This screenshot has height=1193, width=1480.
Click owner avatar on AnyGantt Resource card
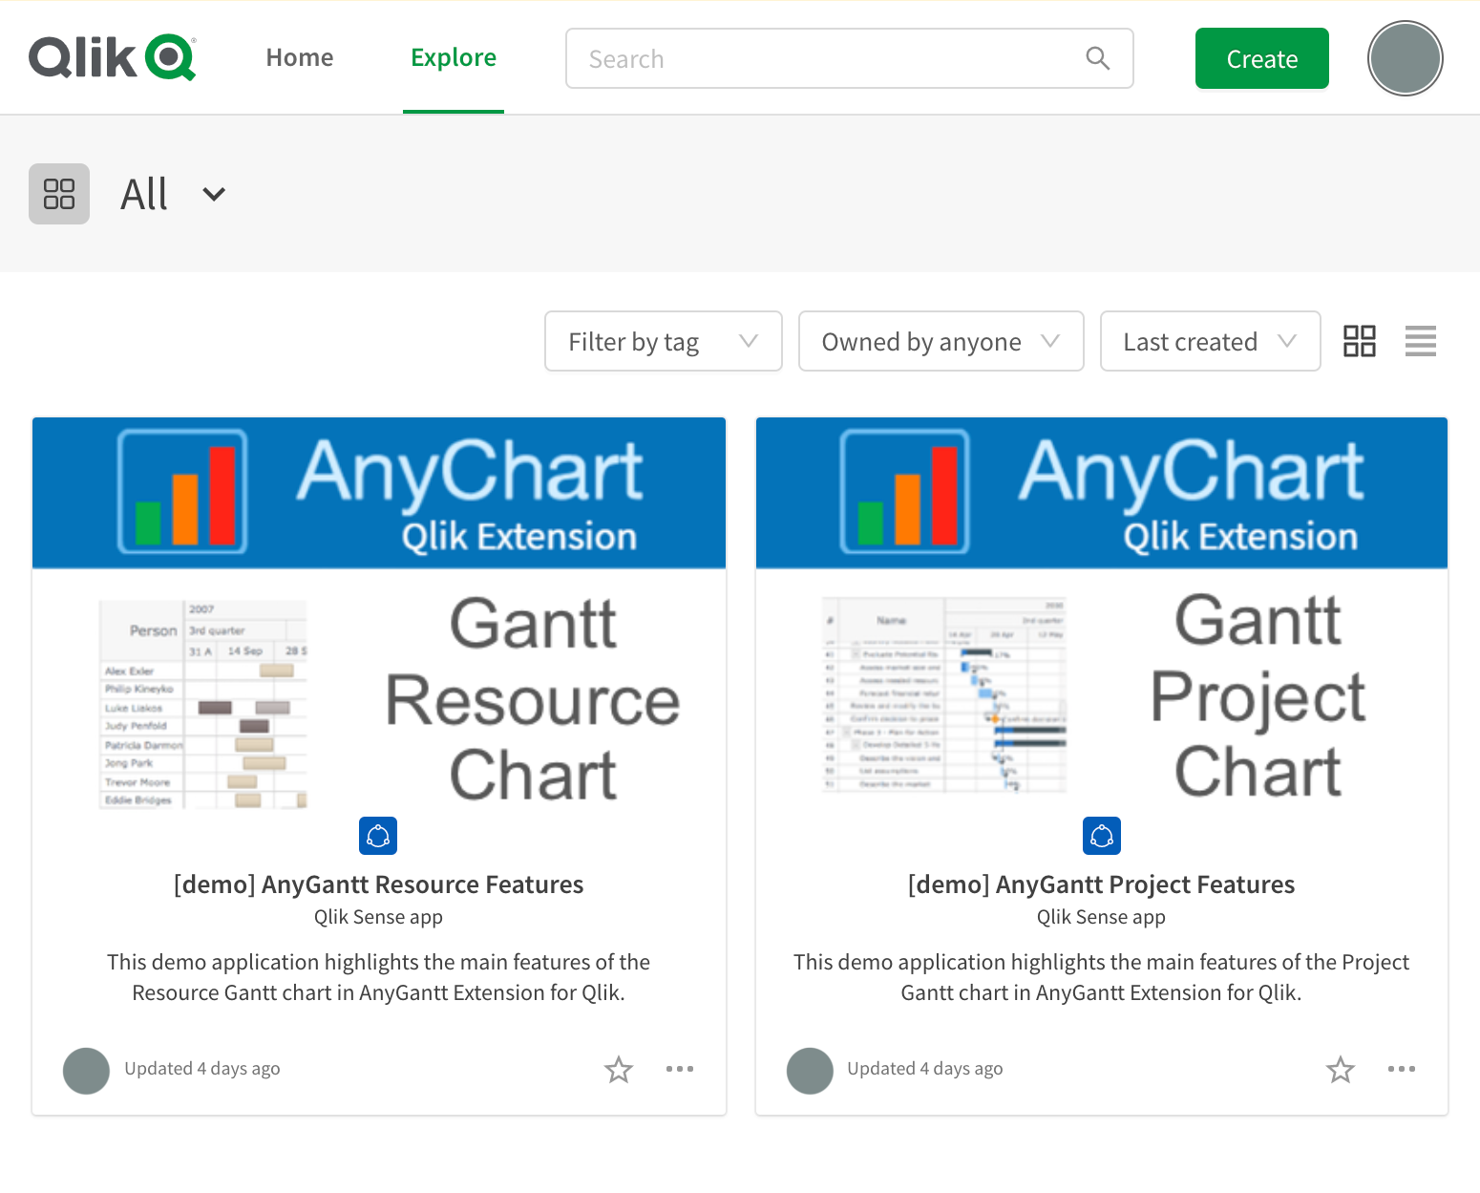[87, 1071]
